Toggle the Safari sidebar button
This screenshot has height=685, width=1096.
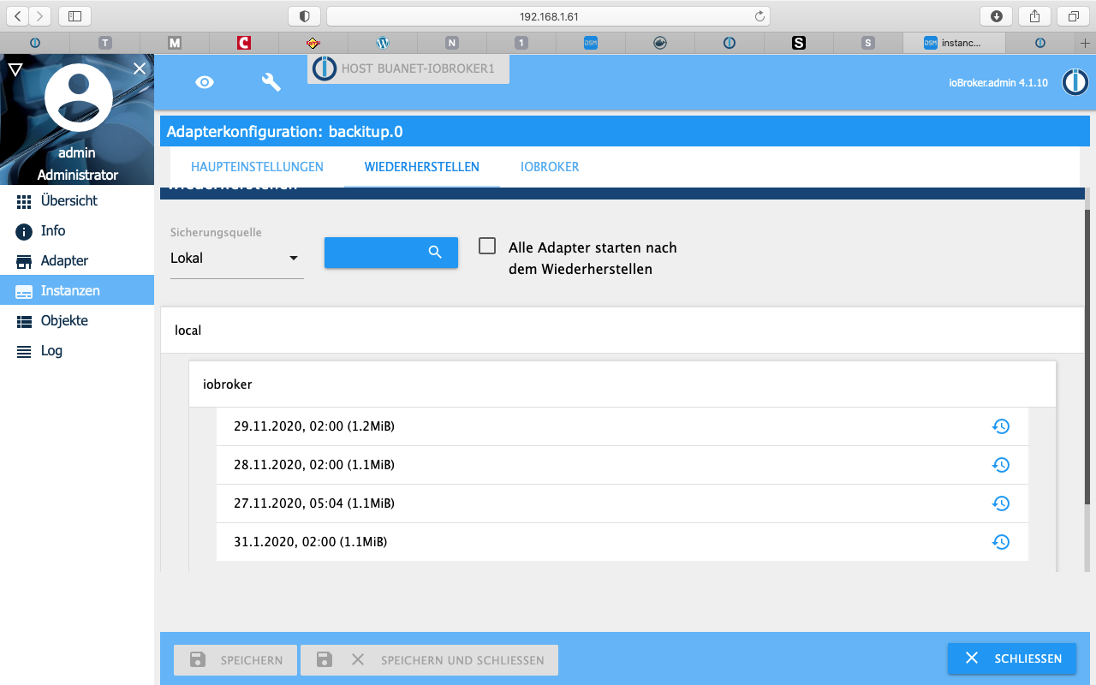(74, 15)
